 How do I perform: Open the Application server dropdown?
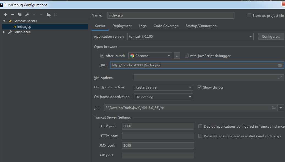tap(190, 37)
